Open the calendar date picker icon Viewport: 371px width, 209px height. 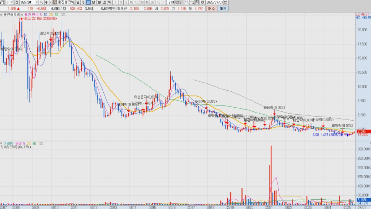(226, 2)
